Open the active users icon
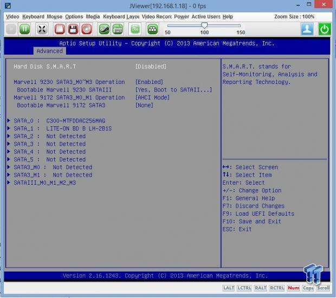The image size is (336, 298). (307, 29)
